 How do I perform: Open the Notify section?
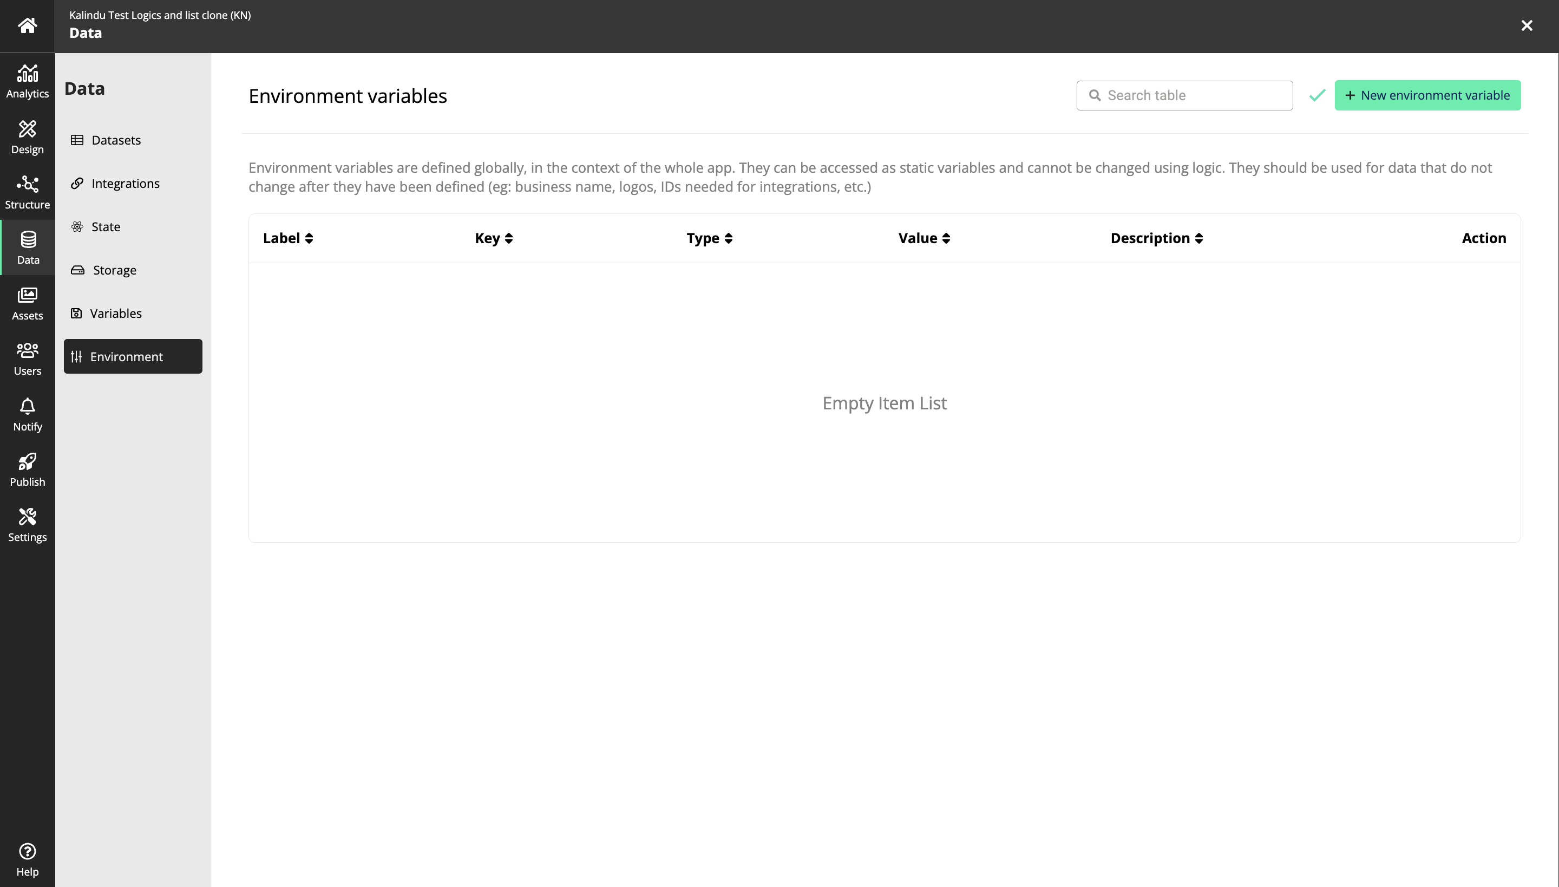pos(28,415)
